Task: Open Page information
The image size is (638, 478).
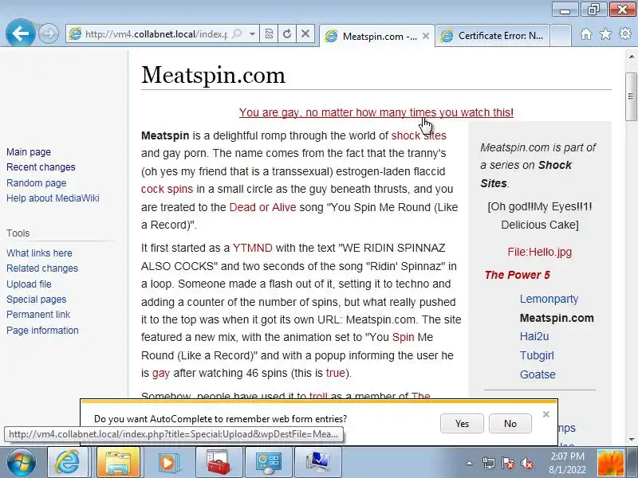Action: 42,331
